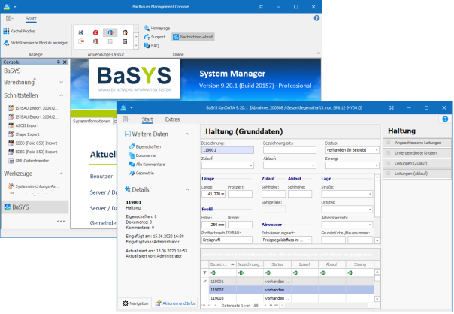Open the Console overflow three-dots menu
The height and width of the screenshot is (314, 454).
(61, 222)
